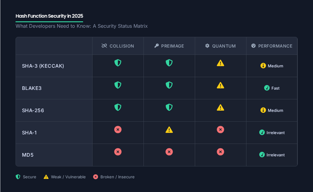Select the key icon in the Preimage header

pyautogui.click(x=156, y=46)
